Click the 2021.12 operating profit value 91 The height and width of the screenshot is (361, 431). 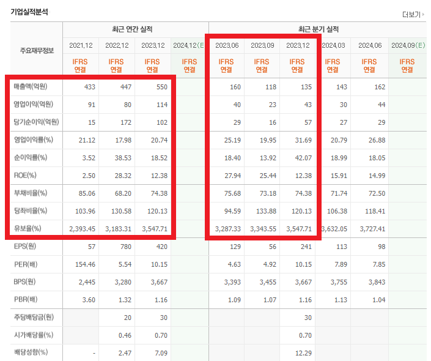(x=92, y=105)
